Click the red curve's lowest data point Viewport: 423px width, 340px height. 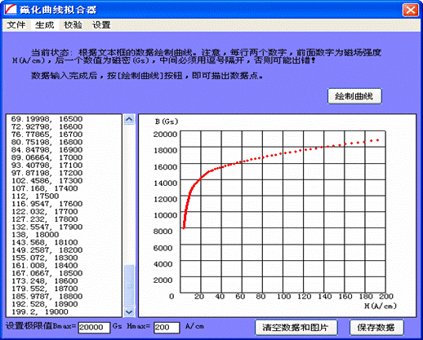pos(184,228)
